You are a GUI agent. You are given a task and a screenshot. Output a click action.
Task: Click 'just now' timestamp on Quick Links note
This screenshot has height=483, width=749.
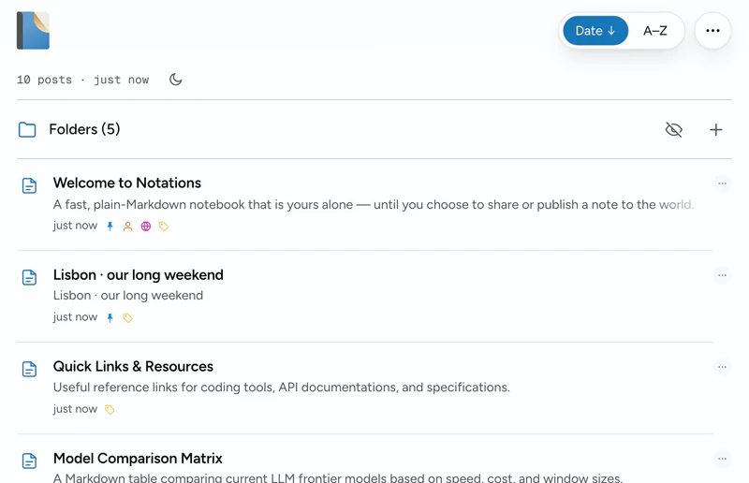click(x=75, y=409)
